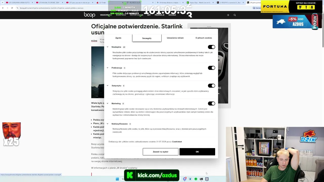324x182 pixels.
Task: Close the BOOP.PL w serwisie X tab
Action: (243, 3)
